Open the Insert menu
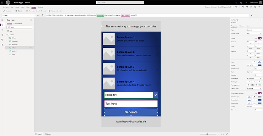The image size is (263, 136). [x=22, y=7]
